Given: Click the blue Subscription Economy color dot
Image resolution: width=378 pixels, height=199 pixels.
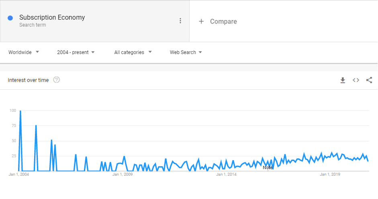Looking at the screenshot, I should pyautogui.click(x=10, y=18).
